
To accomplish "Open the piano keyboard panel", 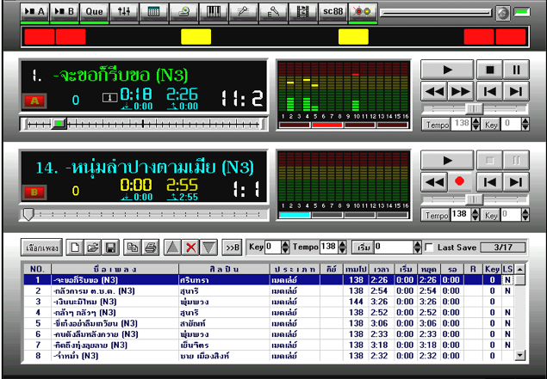I will click(212, 12).
